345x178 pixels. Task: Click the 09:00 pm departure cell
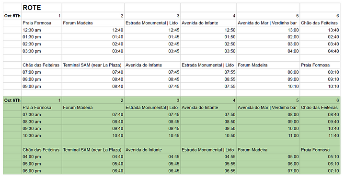coord(42,86)
